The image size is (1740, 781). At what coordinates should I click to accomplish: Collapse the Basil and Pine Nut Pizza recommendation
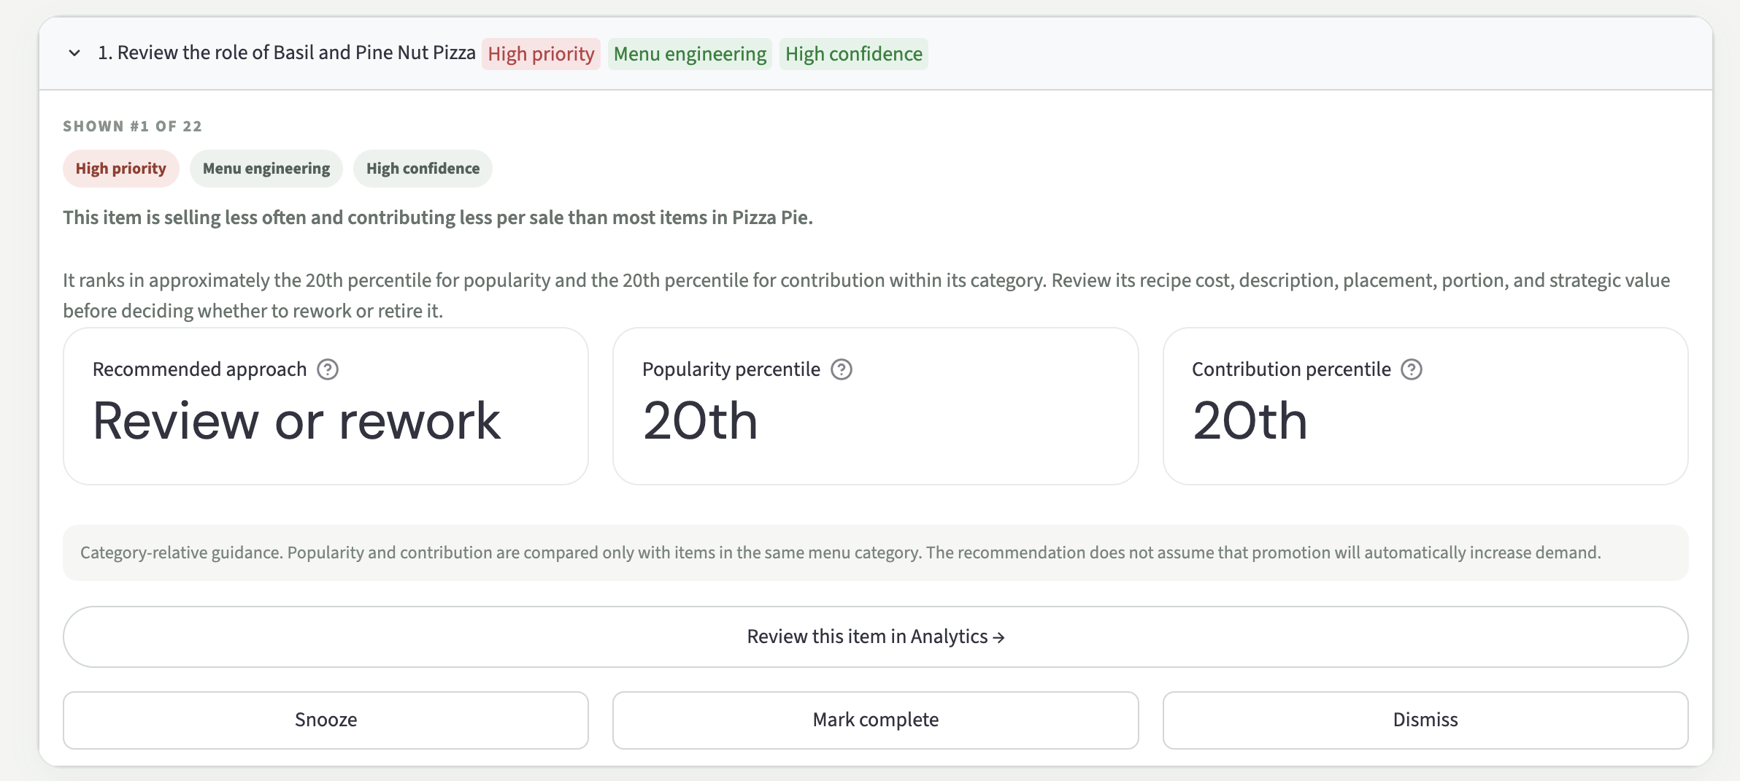[74, 53]
